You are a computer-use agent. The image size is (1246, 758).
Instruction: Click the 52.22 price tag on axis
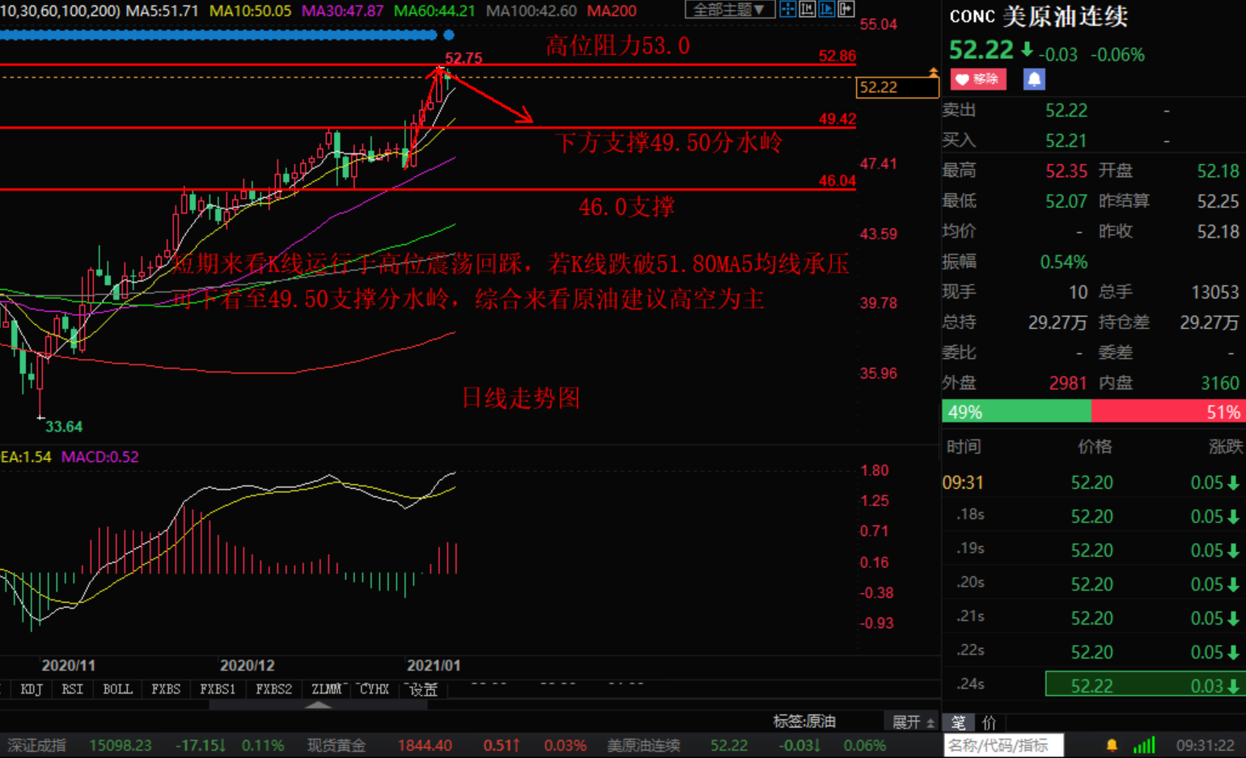896,87
